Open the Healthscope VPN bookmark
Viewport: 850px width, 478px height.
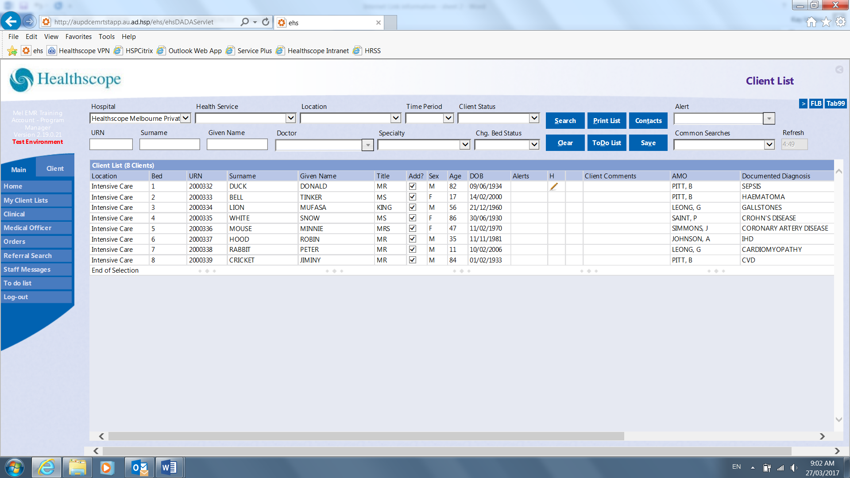[79, 51]
